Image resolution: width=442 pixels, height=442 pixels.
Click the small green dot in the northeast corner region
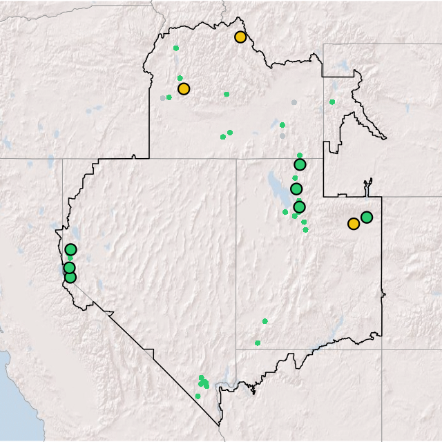(x=332, y=102)
